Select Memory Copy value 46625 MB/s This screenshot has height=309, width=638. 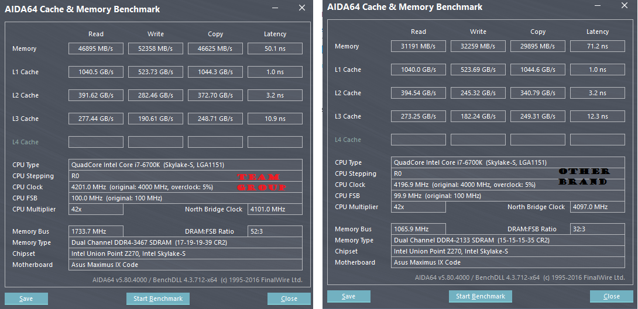click(215, 48)
